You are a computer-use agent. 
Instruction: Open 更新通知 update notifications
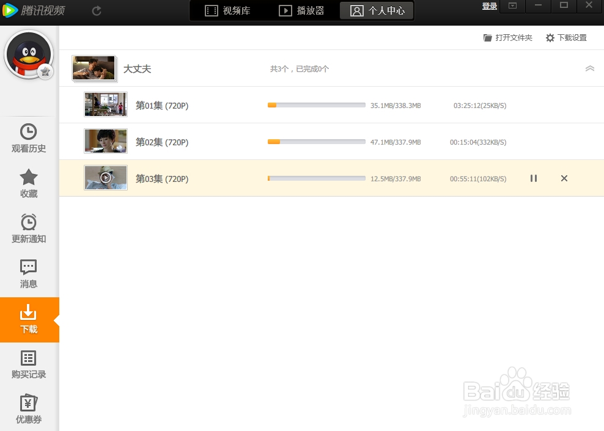coord(29,228)
